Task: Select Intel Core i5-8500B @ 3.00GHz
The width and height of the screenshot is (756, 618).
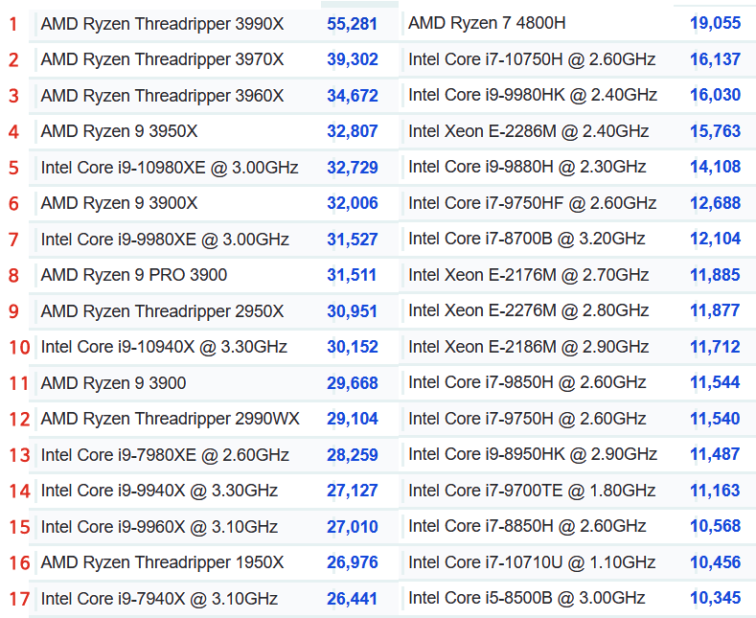Action: tap(526, 597)
